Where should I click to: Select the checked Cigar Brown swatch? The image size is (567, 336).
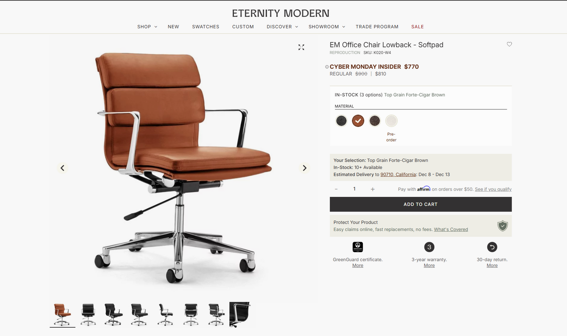358,121
